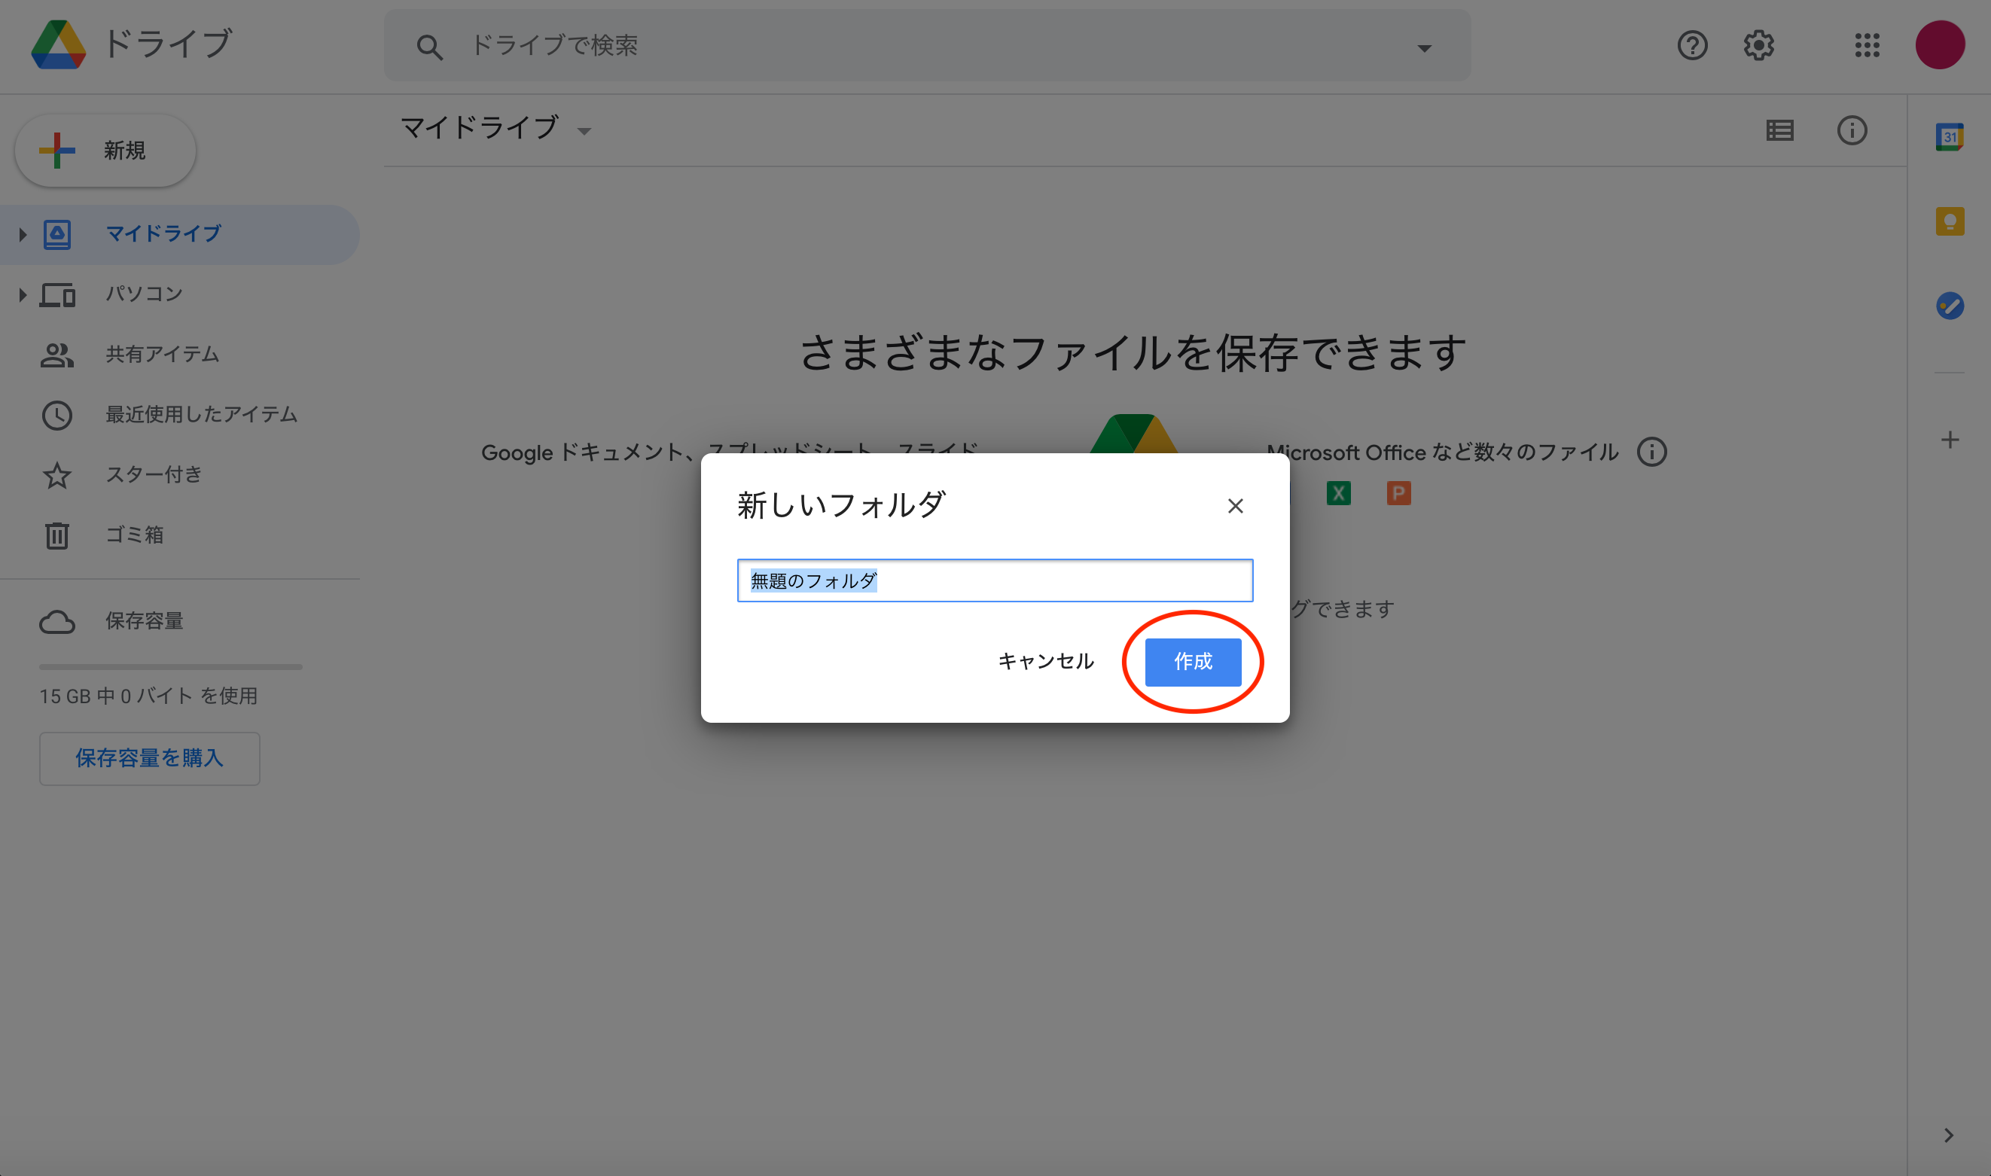Close the 新しいフォルダ dialog with X

coord(1235,507)
